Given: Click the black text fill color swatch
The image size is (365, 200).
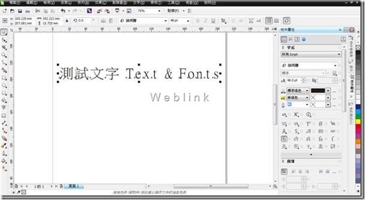Looking at the screenshot, I should click(x=318, y=91).
